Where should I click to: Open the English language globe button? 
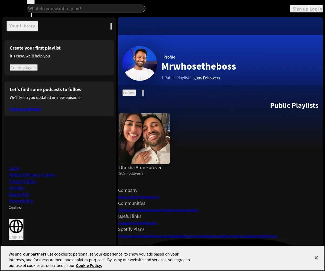pos(16,229)
